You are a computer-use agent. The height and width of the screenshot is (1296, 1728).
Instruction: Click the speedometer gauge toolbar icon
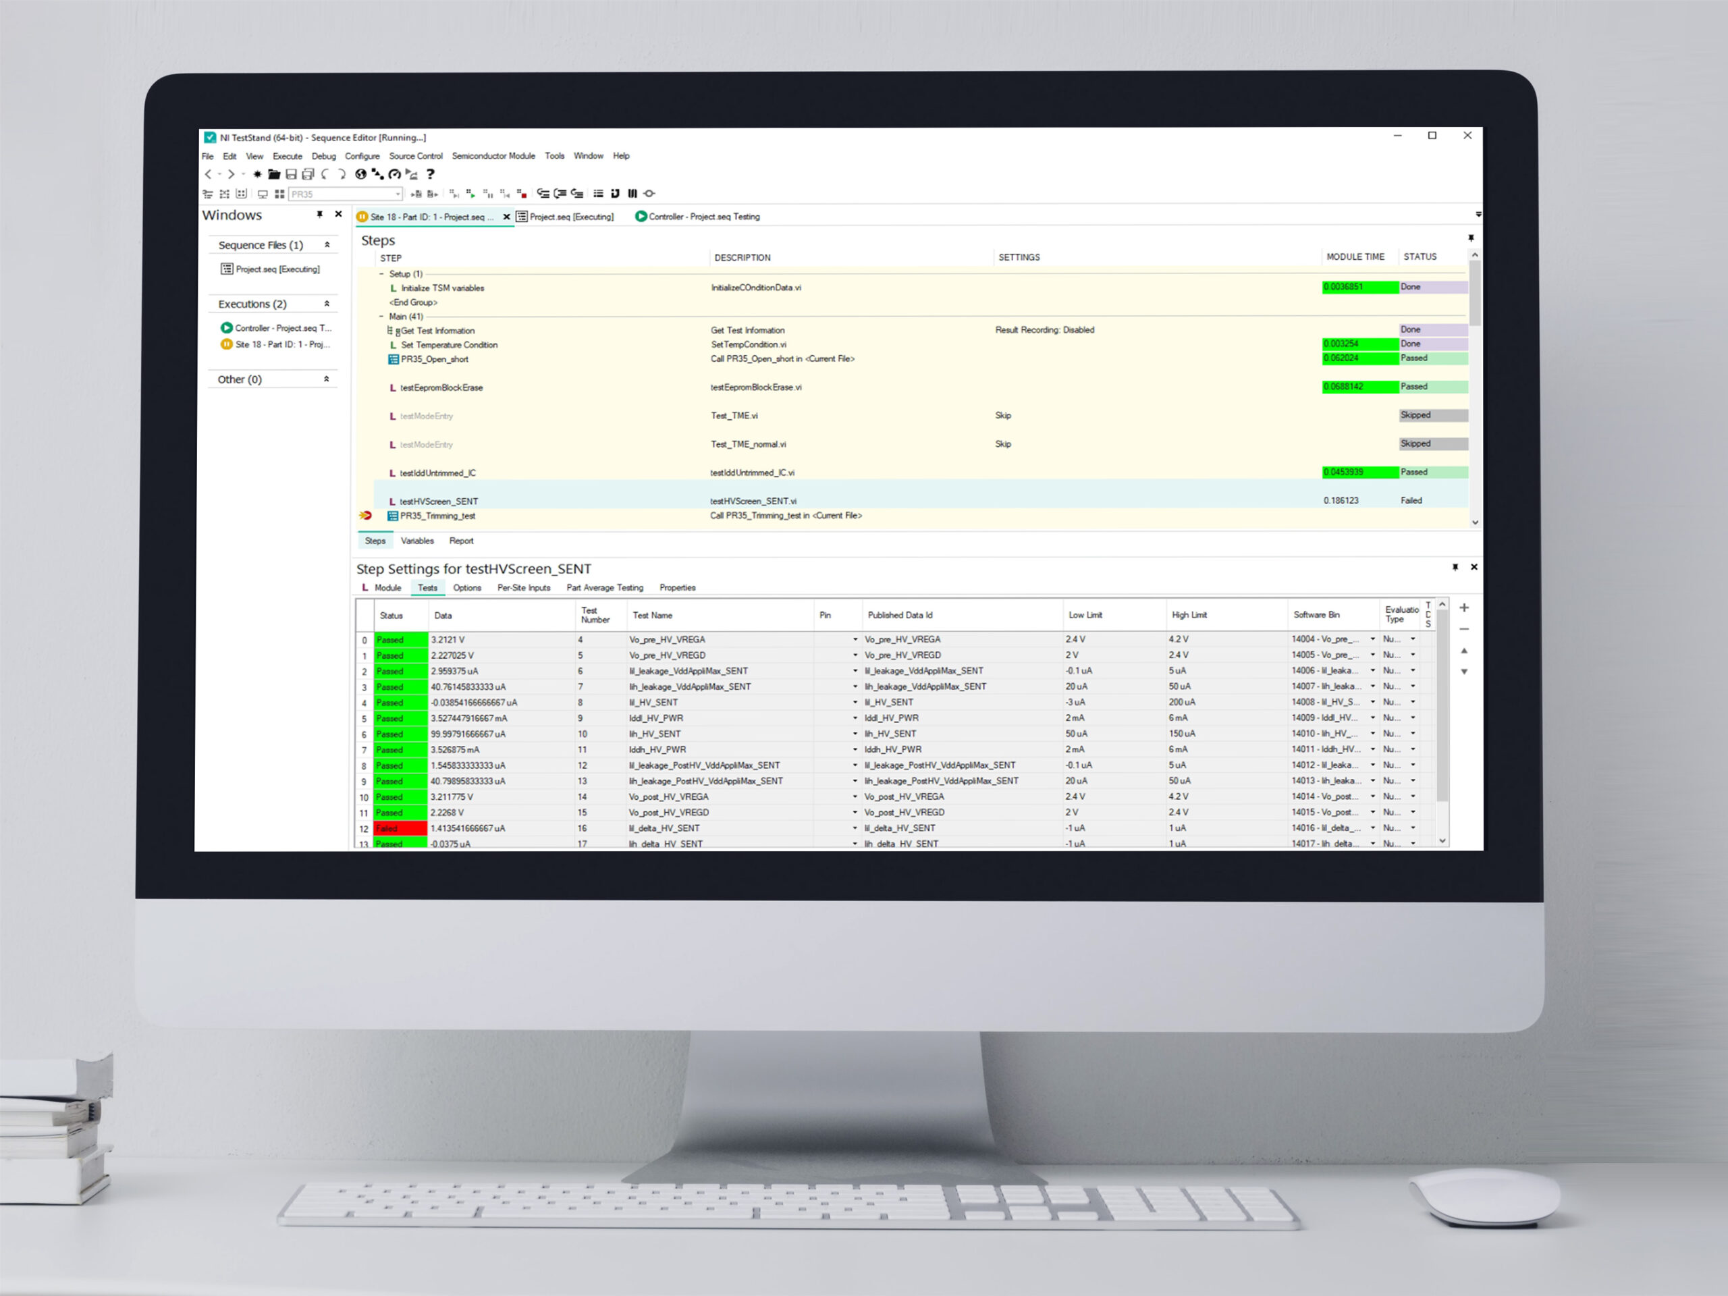pyautogui.click(x=394, y=174)
